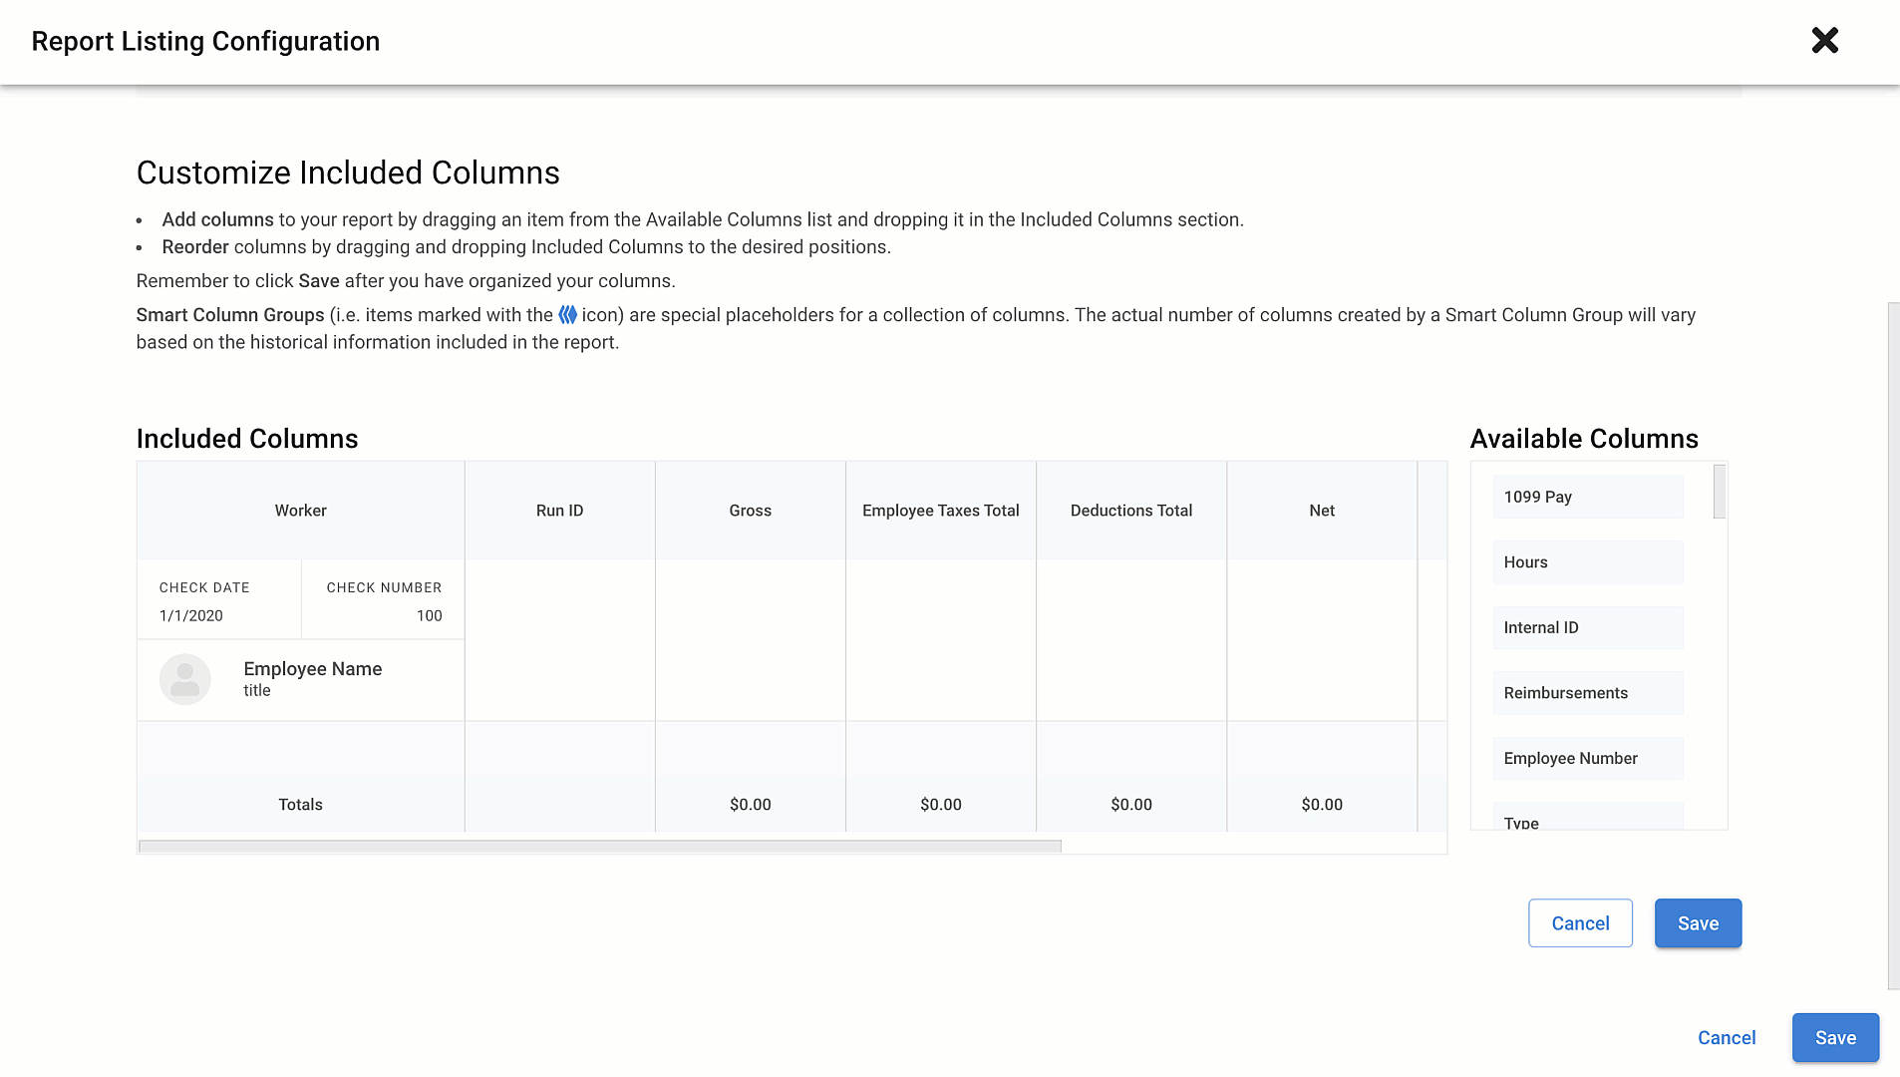Select the Gross column header
This screenshot has width=1900, height=1077.
[750, 510]
